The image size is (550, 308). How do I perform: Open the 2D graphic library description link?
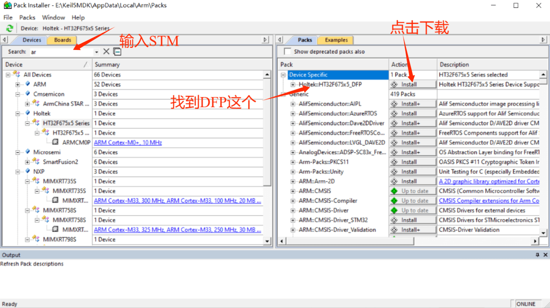click(489, 181)
